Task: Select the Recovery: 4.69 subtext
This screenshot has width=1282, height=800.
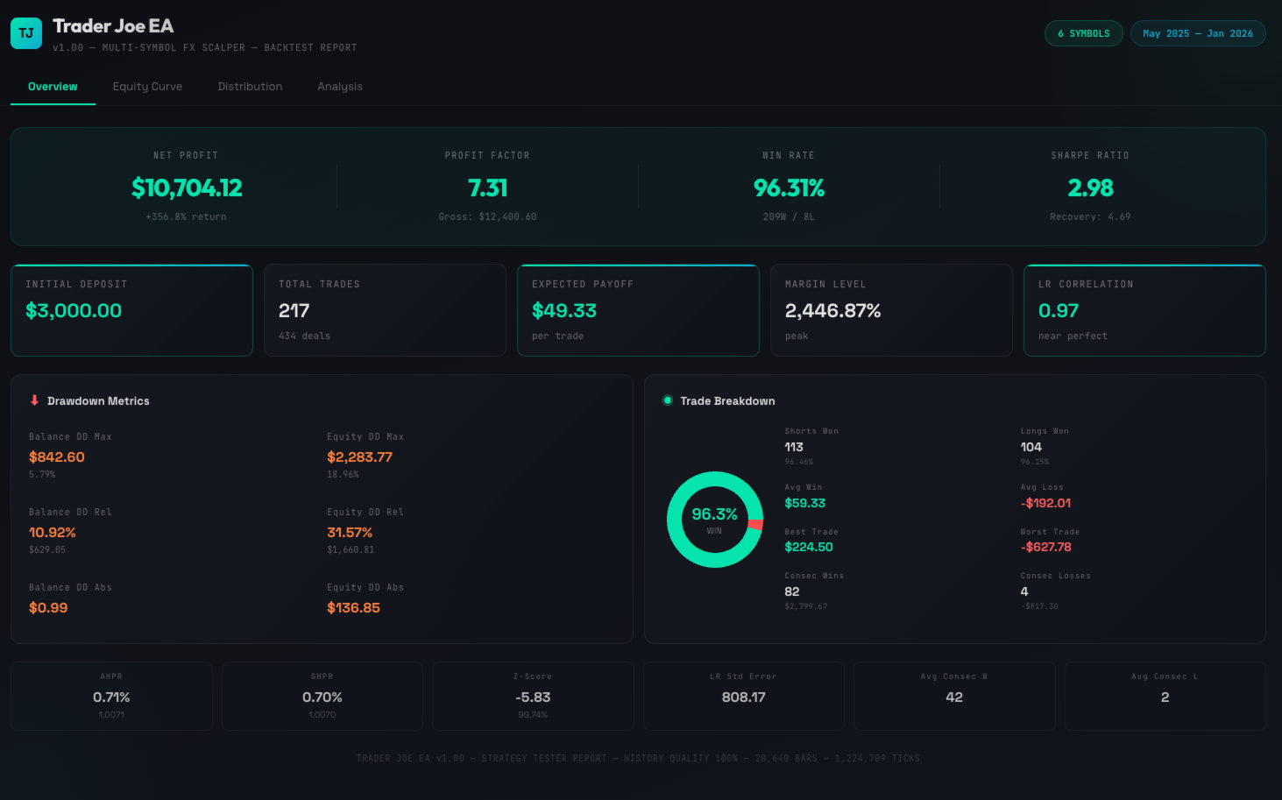Action: pos(1090,216)
